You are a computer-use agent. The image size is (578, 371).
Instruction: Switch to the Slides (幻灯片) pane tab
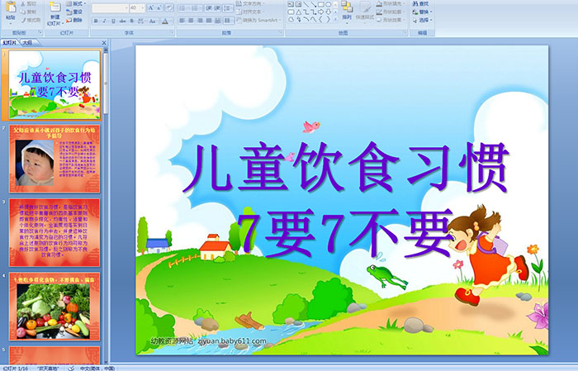[x=10, y=43]
